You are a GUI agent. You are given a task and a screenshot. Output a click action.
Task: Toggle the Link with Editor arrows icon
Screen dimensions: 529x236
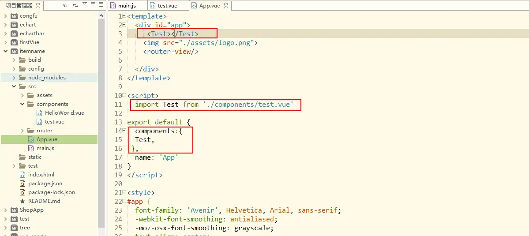pyautogui.click(x=75, y=5)
